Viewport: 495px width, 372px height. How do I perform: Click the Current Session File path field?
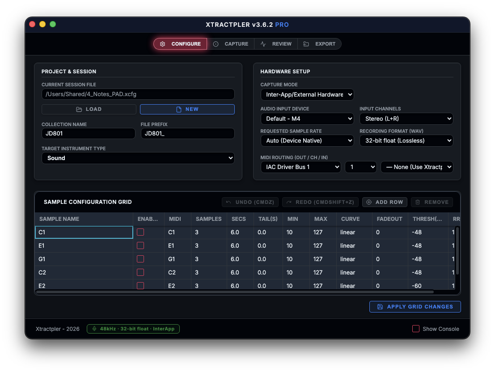tap(138, 94)
